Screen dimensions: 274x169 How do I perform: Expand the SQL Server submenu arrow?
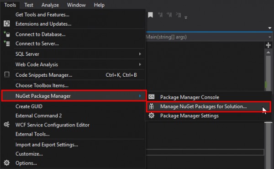(140, 54)
